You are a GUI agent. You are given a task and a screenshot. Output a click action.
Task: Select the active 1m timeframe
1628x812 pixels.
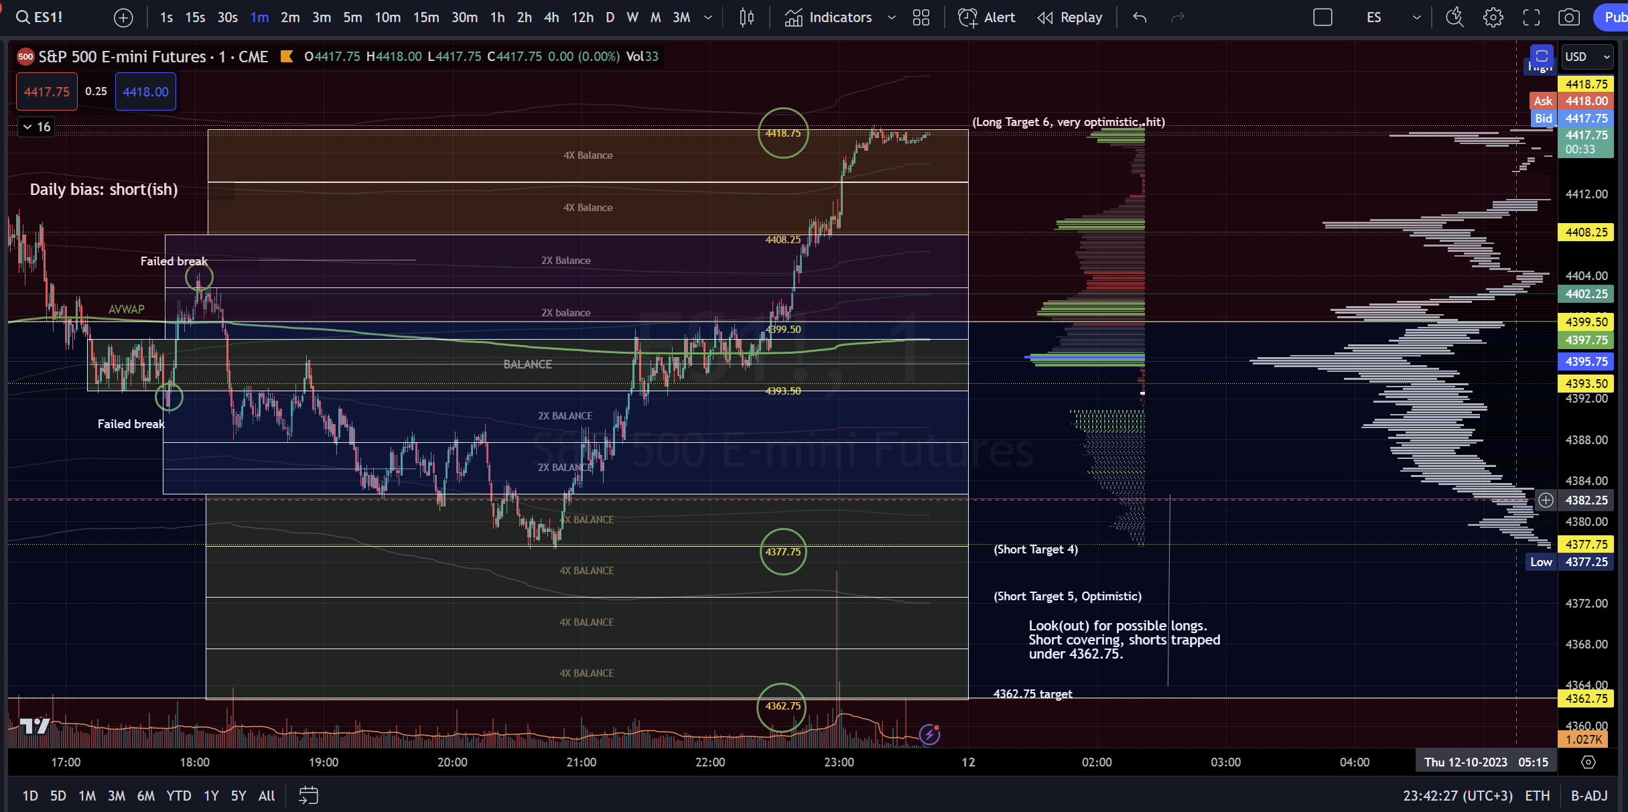pos(259,17)
